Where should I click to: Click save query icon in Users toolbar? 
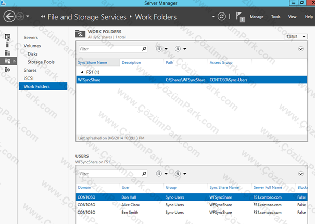coord(178,174)
